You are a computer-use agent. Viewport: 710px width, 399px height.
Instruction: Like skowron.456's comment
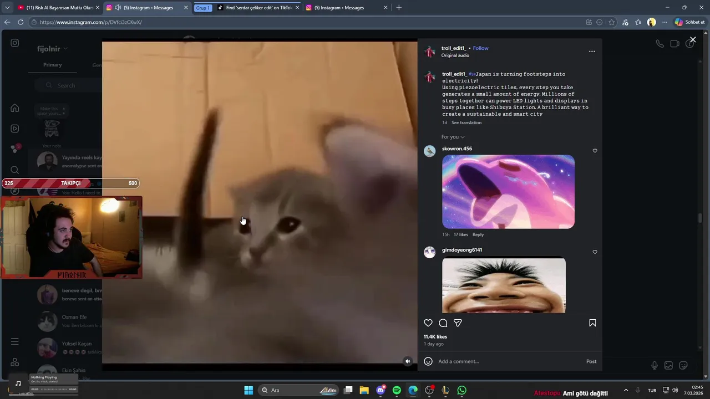click(x=595, y=151)
